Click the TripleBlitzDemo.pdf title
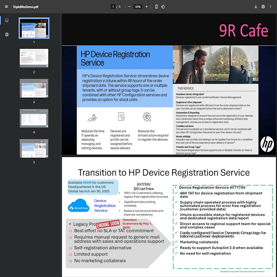Screen dimensions: 277x277 25,7
